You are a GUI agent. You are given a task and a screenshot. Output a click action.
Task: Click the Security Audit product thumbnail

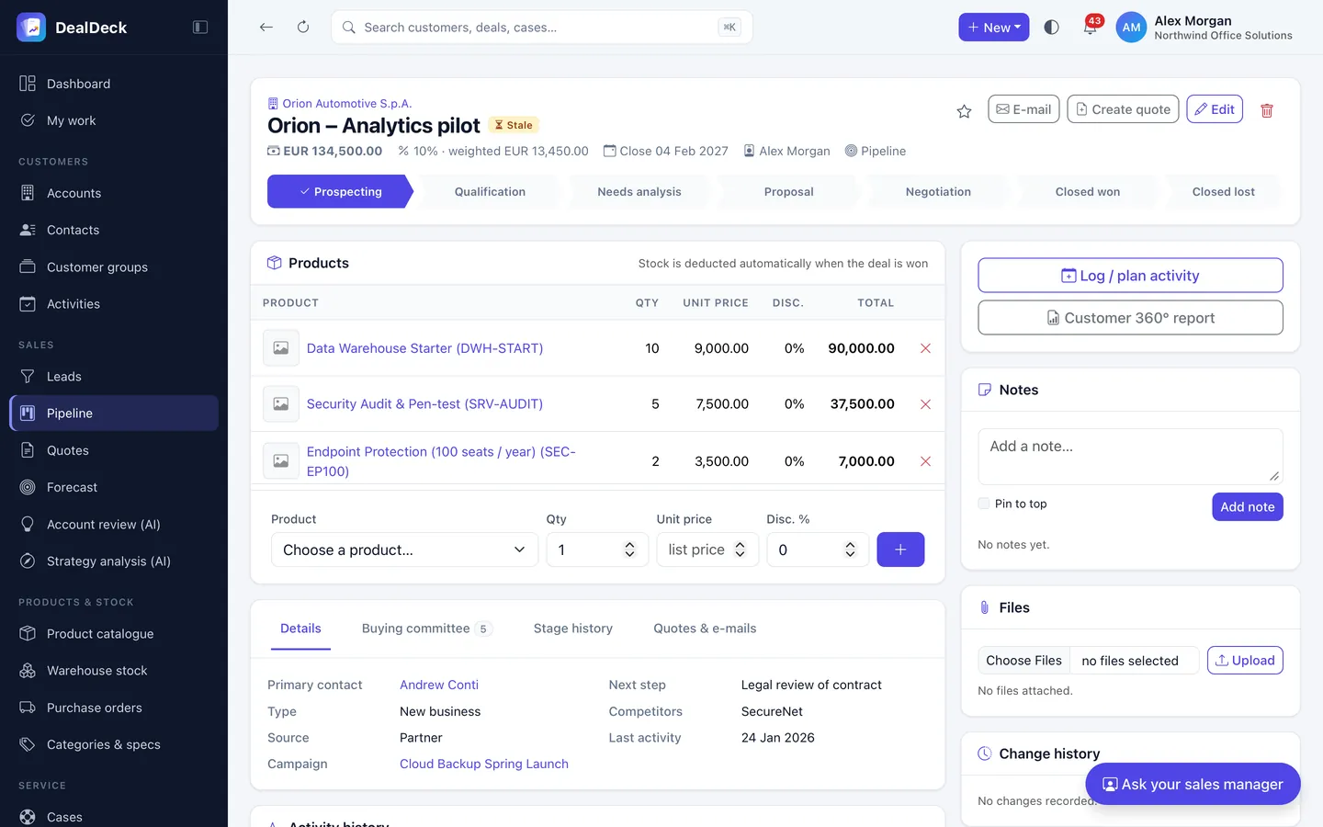(281, 404)
